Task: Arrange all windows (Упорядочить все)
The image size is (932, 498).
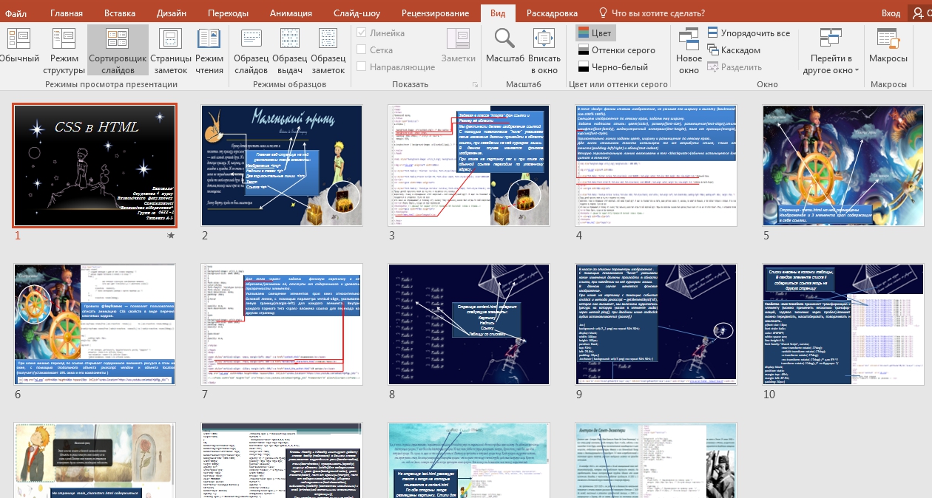Action: click(x=749, y=33)
